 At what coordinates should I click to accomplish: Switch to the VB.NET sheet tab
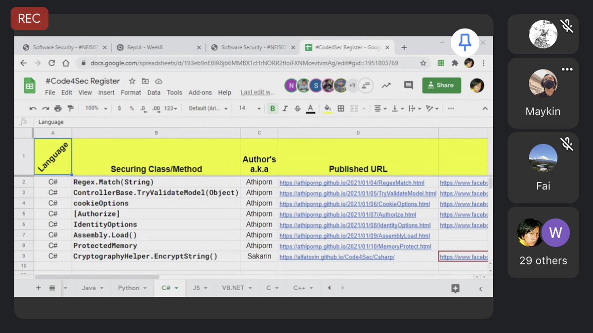tap(237, 288)
